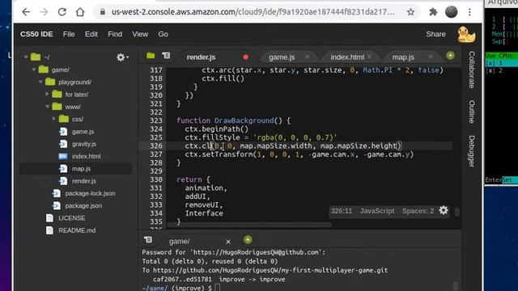
Task: Open the README.md file
Action: (77, 230)
